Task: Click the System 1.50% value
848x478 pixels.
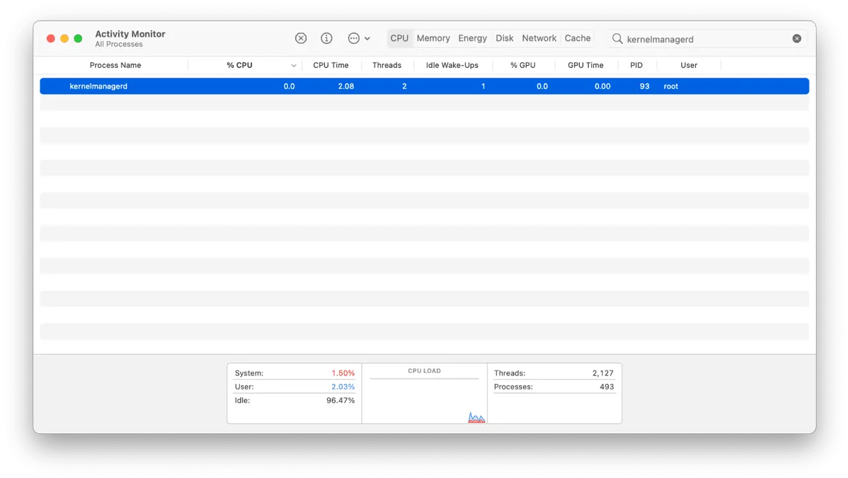Action: pos(343,373)
